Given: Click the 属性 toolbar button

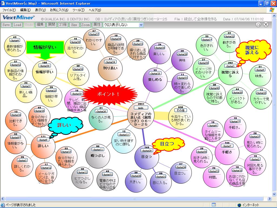Looking at the screenshot, I should coord(97,25).
